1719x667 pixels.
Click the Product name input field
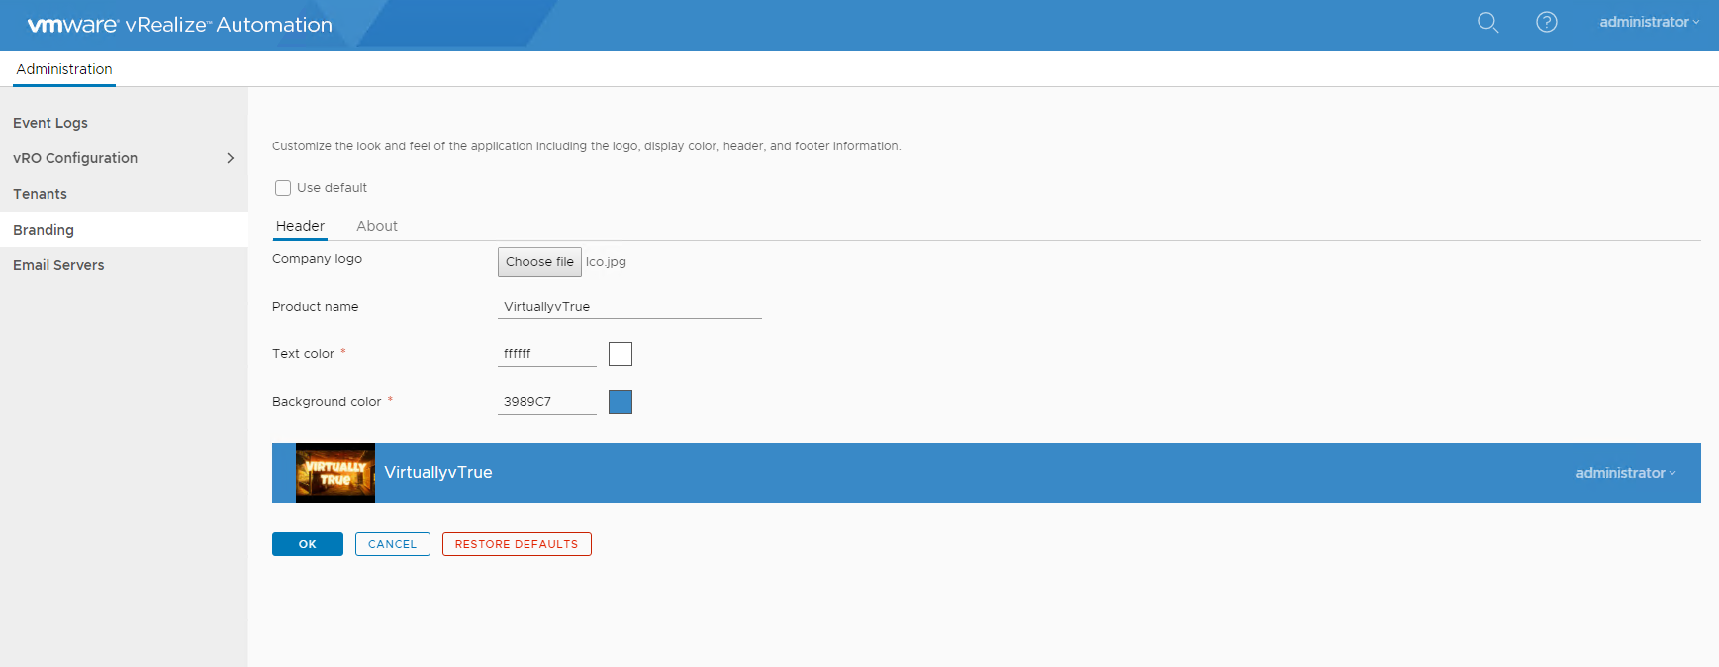tap(629, 307)
